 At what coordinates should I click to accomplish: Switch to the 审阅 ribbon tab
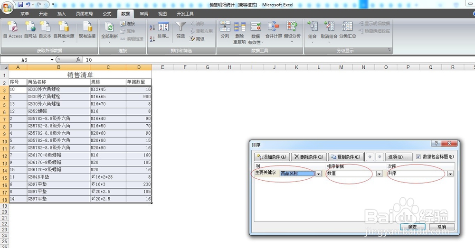tap(144, 14)
